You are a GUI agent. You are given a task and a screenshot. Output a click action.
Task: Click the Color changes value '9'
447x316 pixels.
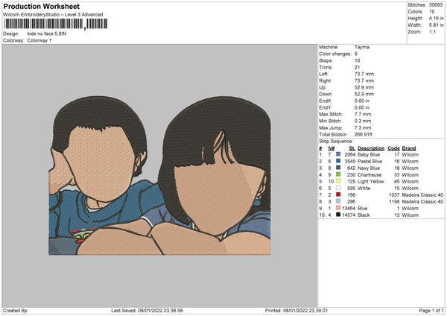point(356,54)
